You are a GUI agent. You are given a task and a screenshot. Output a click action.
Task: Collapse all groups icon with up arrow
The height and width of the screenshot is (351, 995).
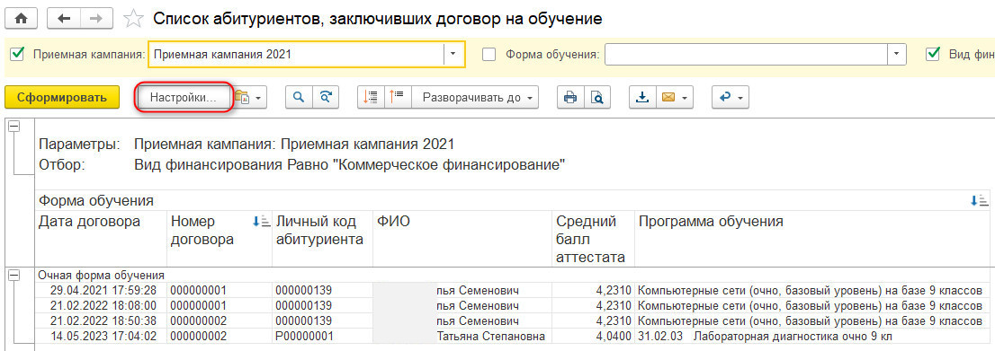tap(398, 98)
